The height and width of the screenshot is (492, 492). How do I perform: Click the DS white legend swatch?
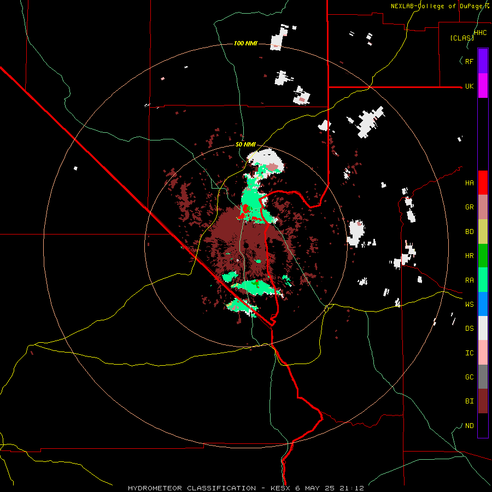point(483,328)
